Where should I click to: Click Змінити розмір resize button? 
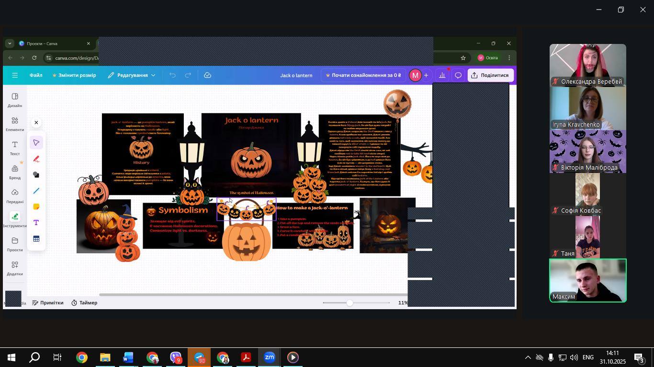click(74, 76)
